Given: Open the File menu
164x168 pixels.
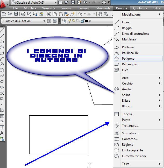Looking at the screenshot, I should (15, 8).
